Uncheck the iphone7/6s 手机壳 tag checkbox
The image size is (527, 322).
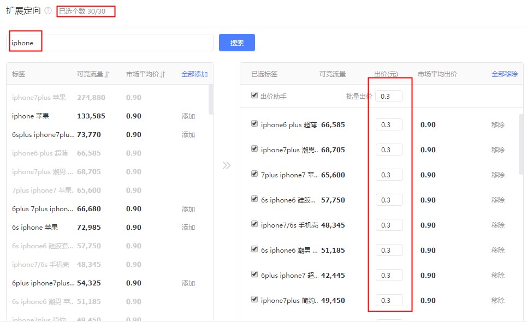(254, 224)
